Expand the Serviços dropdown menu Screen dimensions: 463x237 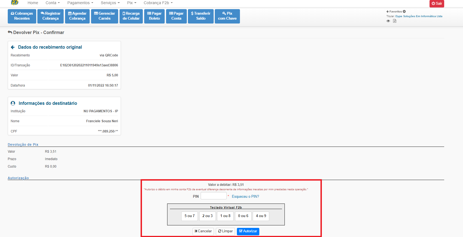[110, 3]
